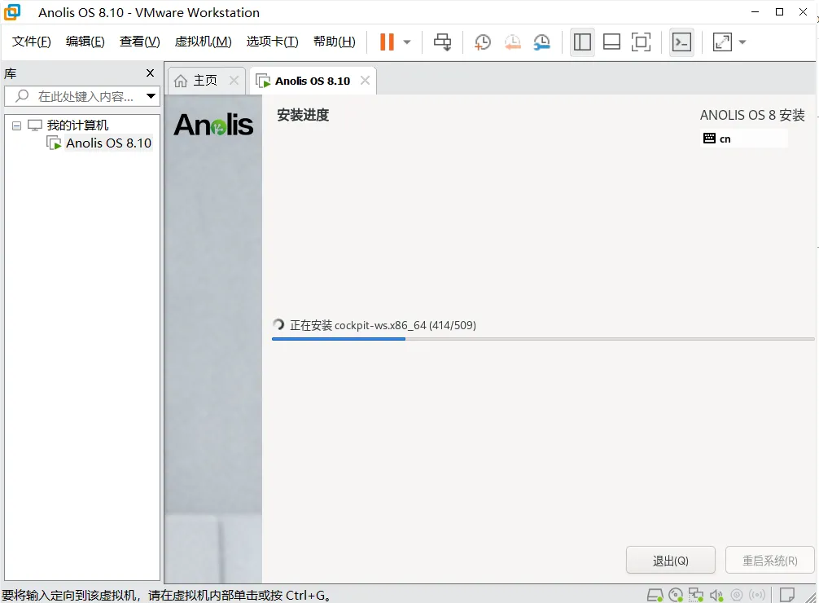This screenshot has height=603, width=819.
Task: Click the loading spinner next to install status
Action: coord(279,325)
